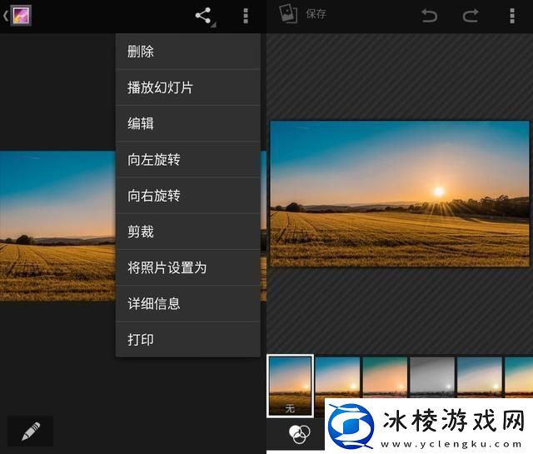Choose 向右旋转 option

pyautogui.click(x=188, y=196)
